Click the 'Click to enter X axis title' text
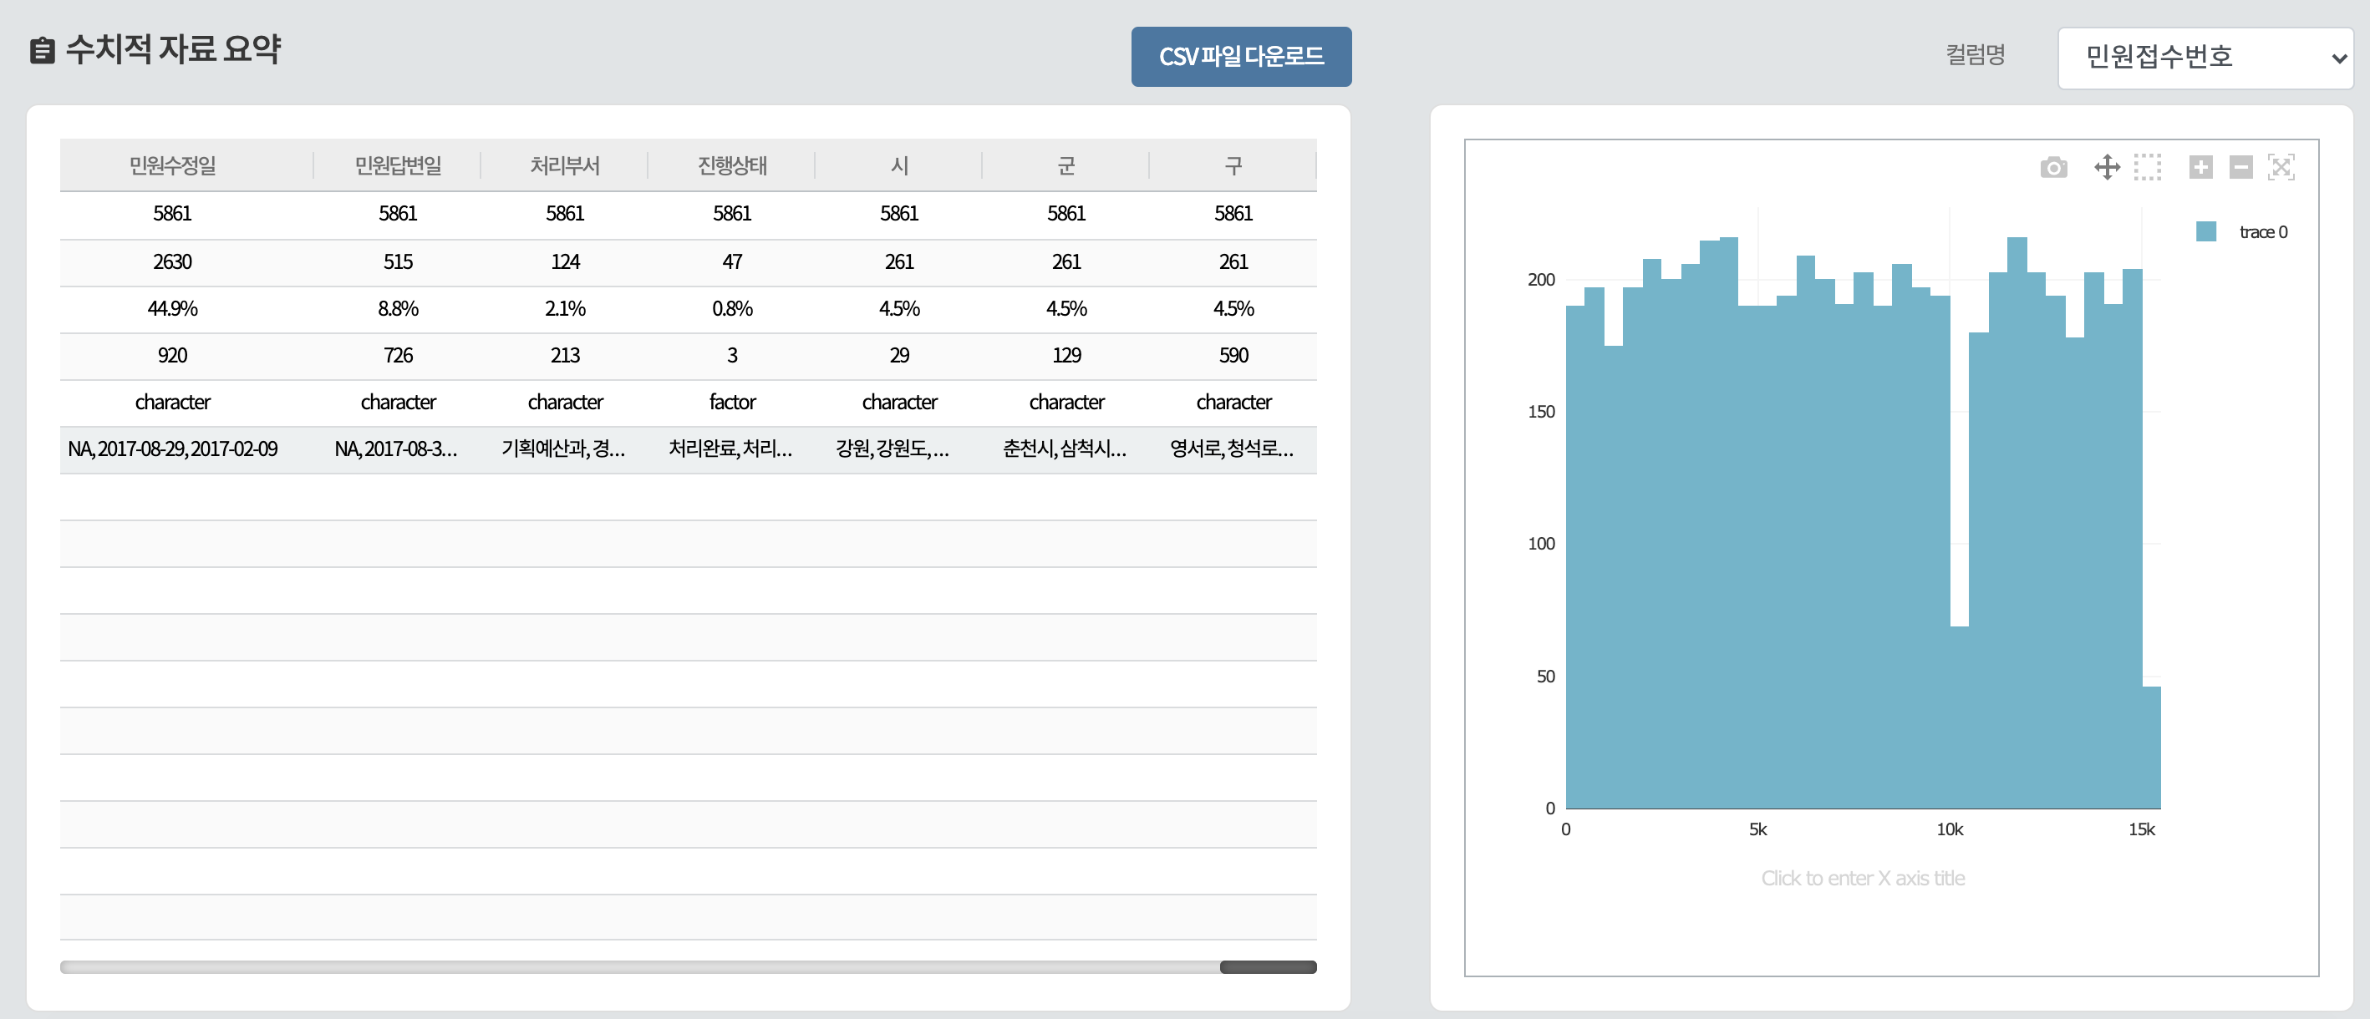The image size is (2370, 1019). [x=1862, y=877]
